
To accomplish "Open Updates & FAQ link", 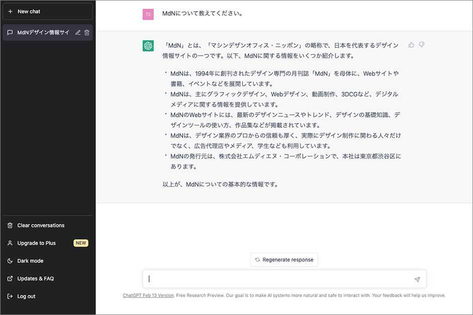I will 35,278.
